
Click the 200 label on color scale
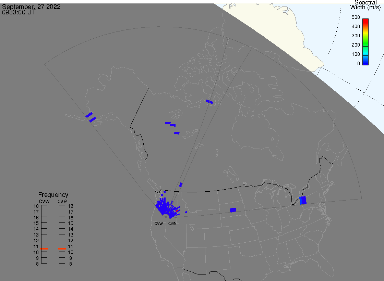(x=356, y=45)
